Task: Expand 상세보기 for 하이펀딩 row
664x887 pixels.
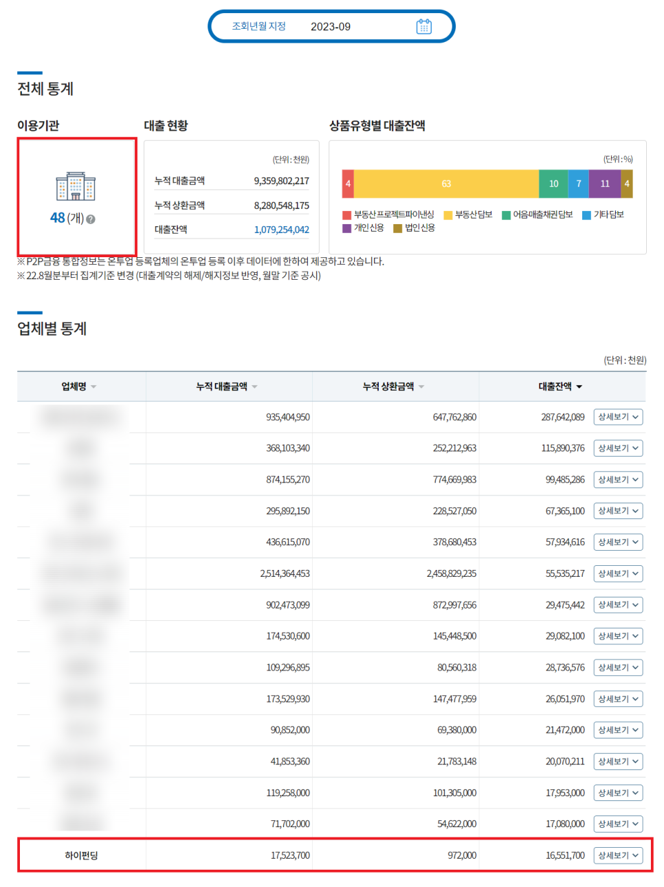Action: pyautogui.click(x=618, y=855)
